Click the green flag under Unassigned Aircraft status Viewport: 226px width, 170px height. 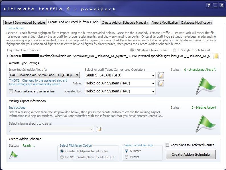pyautogui.click(x=205, y=86)
